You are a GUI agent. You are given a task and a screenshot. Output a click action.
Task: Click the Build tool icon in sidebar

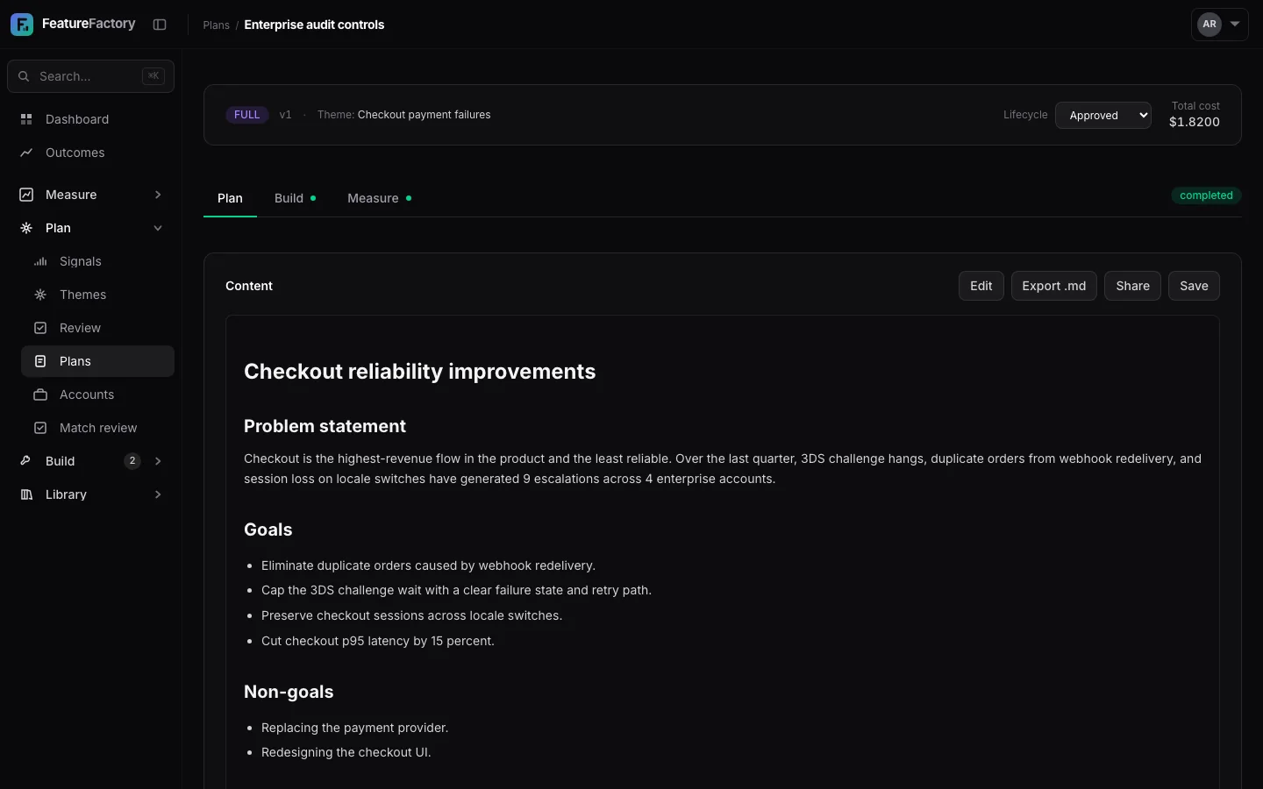pyautogui.click(x=26, y=461)
